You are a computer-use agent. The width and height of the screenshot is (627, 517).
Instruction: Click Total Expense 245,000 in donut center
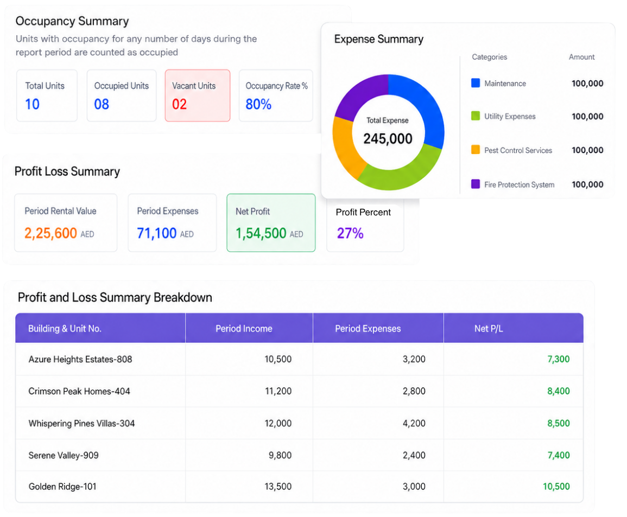coord(388,132)
